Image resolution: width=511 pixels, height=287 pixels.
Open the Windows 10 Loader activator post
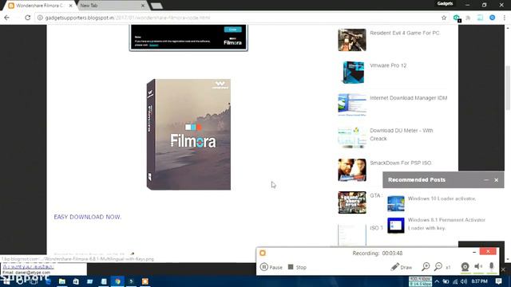click(x=442, y=199)
